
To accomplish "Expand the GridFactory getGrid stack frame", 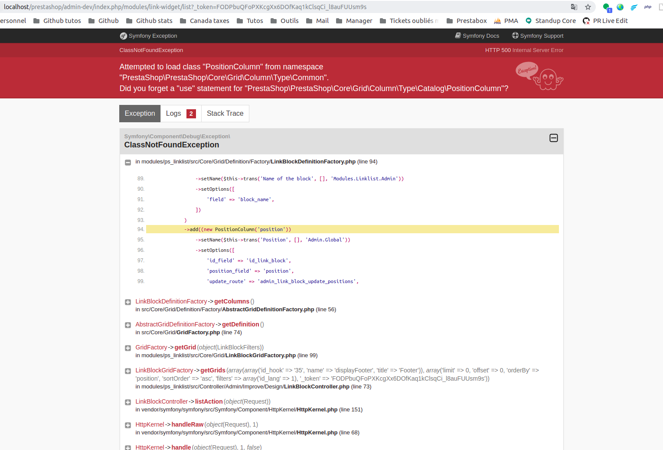I will point(127,348).
